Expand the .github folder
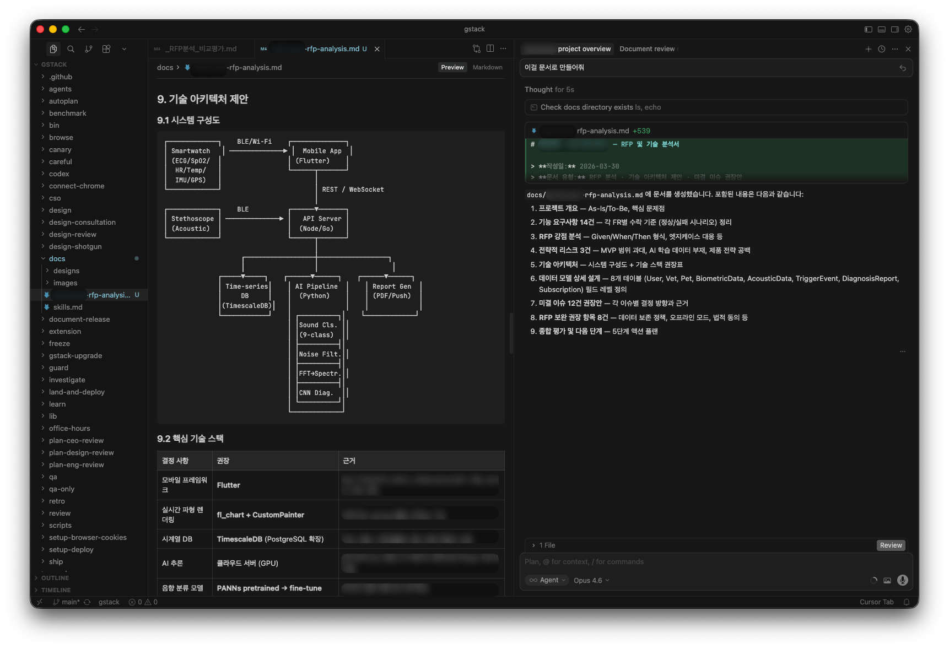The image size is (949, 649). pos(89,77)
